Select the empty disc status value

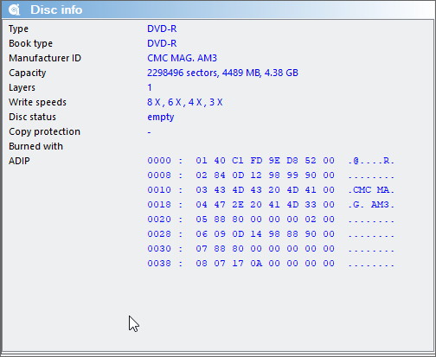click(161, 118)
